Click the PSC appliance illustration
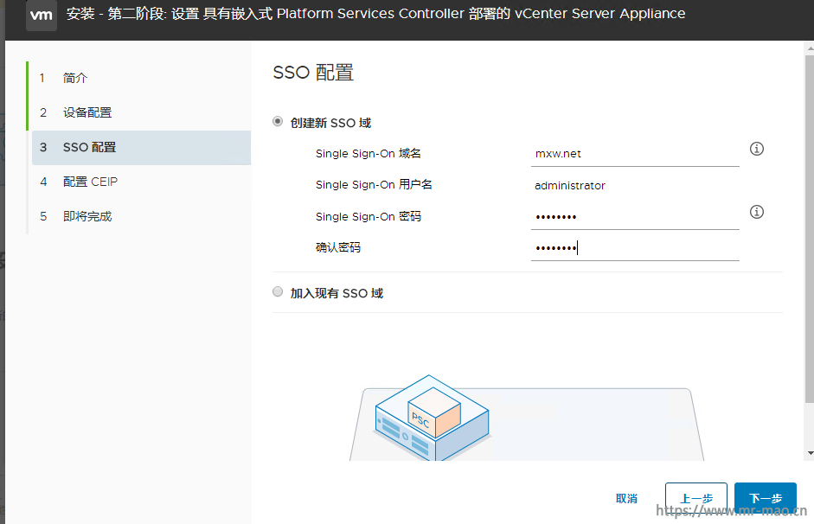The width and height of the screenshot is (814, 524). point(433,418)
